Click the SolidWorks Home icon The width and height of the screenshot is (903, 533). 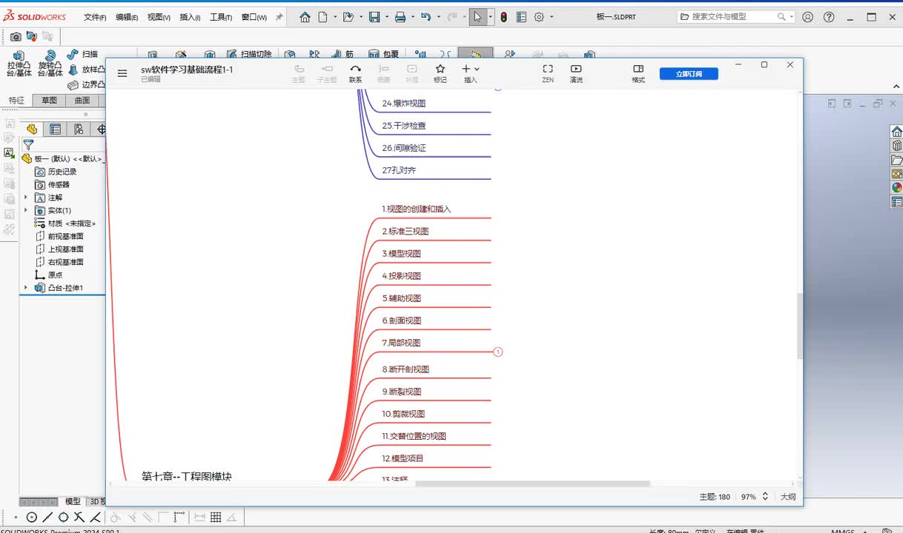305,17
